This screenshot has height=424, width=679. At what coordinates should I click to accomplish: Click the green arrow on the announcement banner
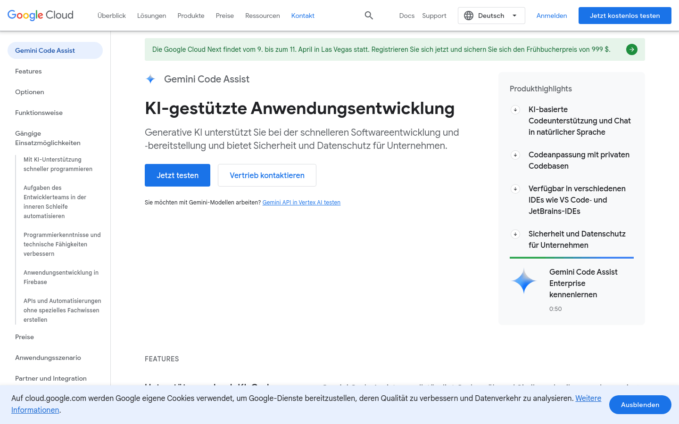point(632,49)
